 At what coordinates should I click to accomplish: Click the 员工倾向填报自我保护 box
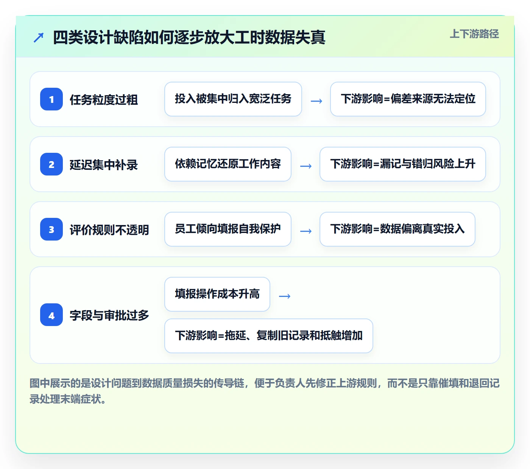pyautogui.click(x=228, y=229)
